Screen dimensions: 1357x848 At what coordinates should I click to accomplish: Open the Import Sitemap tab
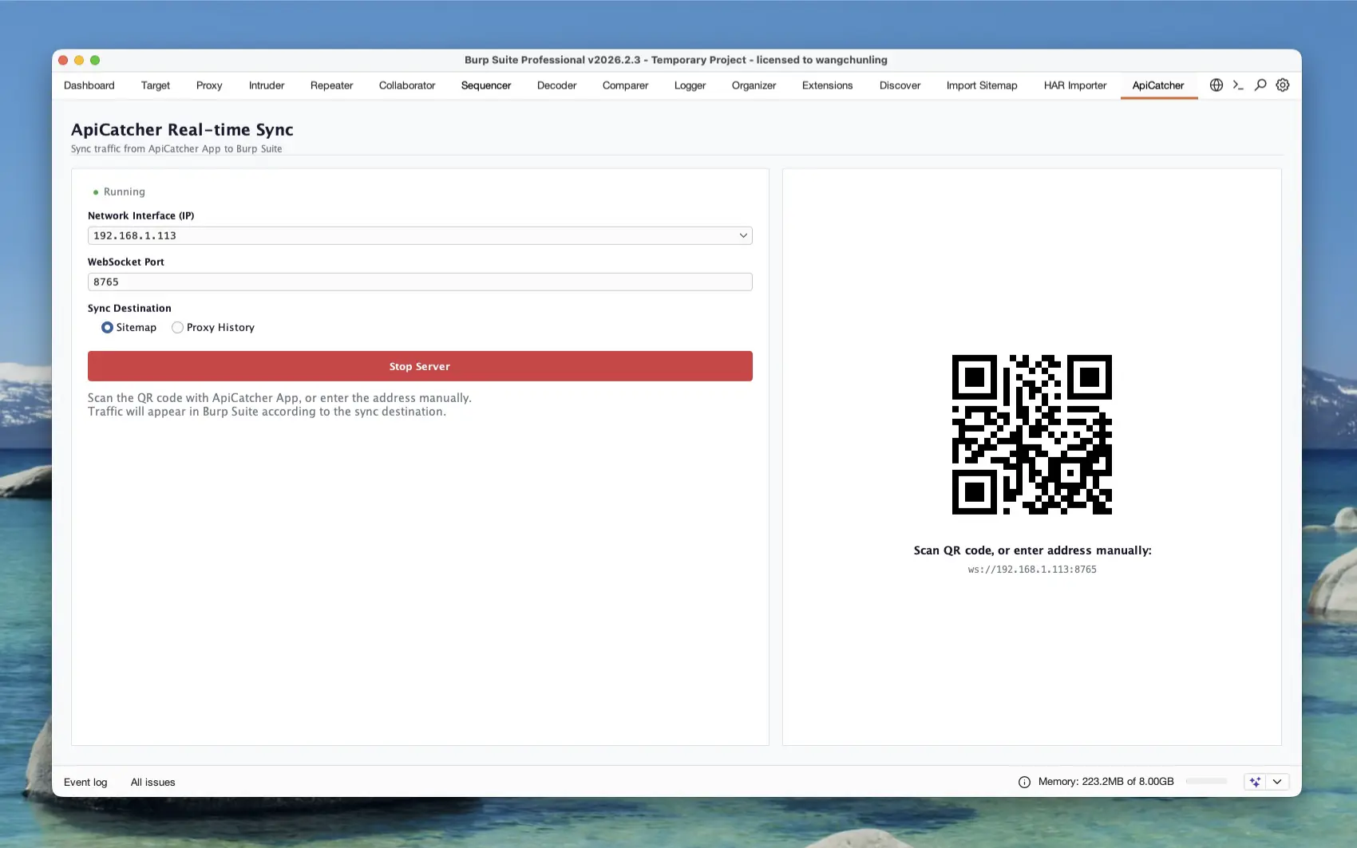click(982, 85)
